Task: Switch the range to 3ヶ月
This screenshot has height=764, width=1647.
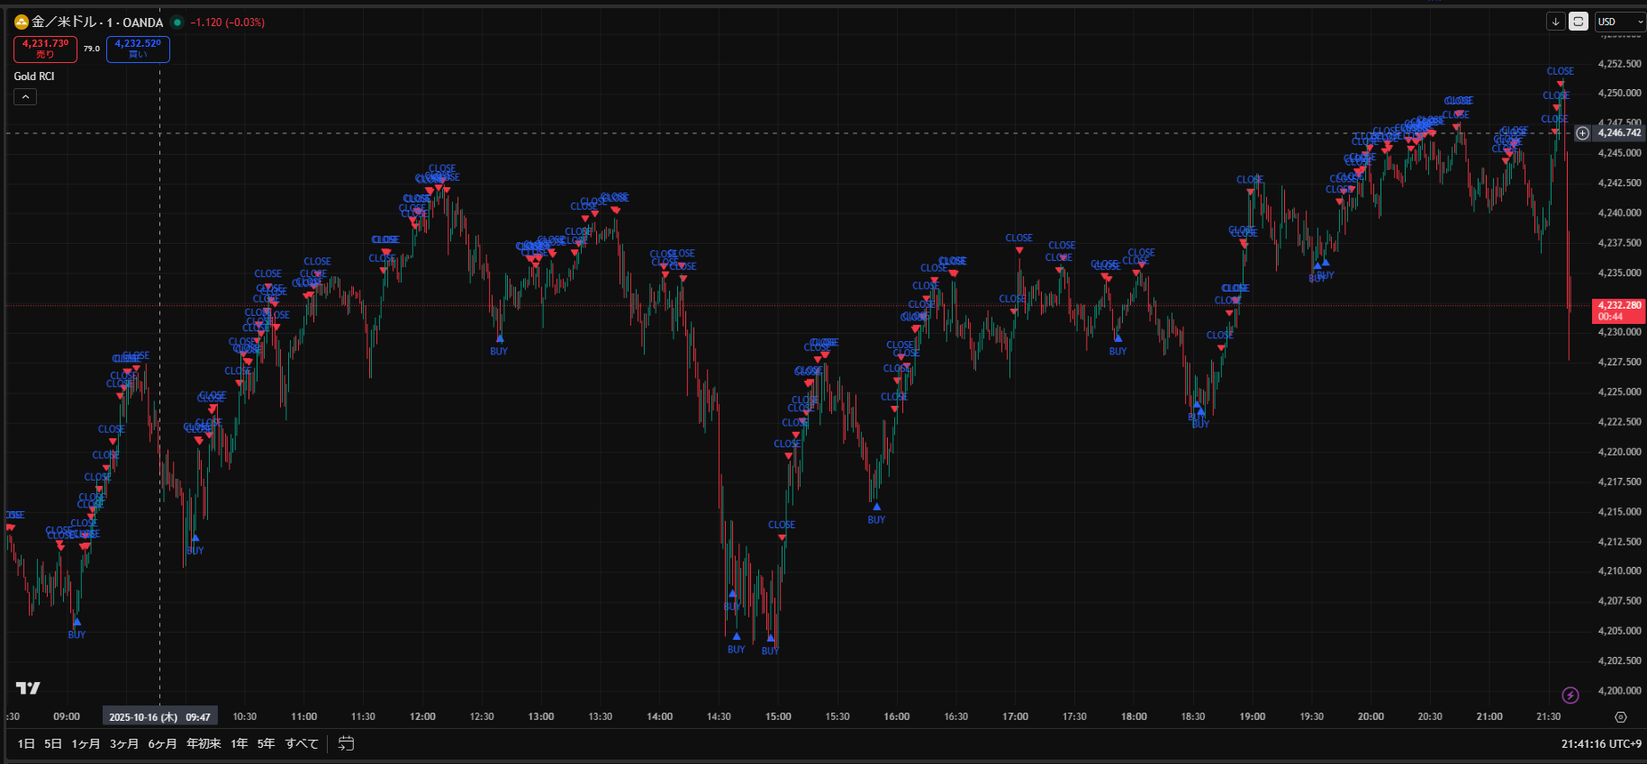Action: coord(124,743)
